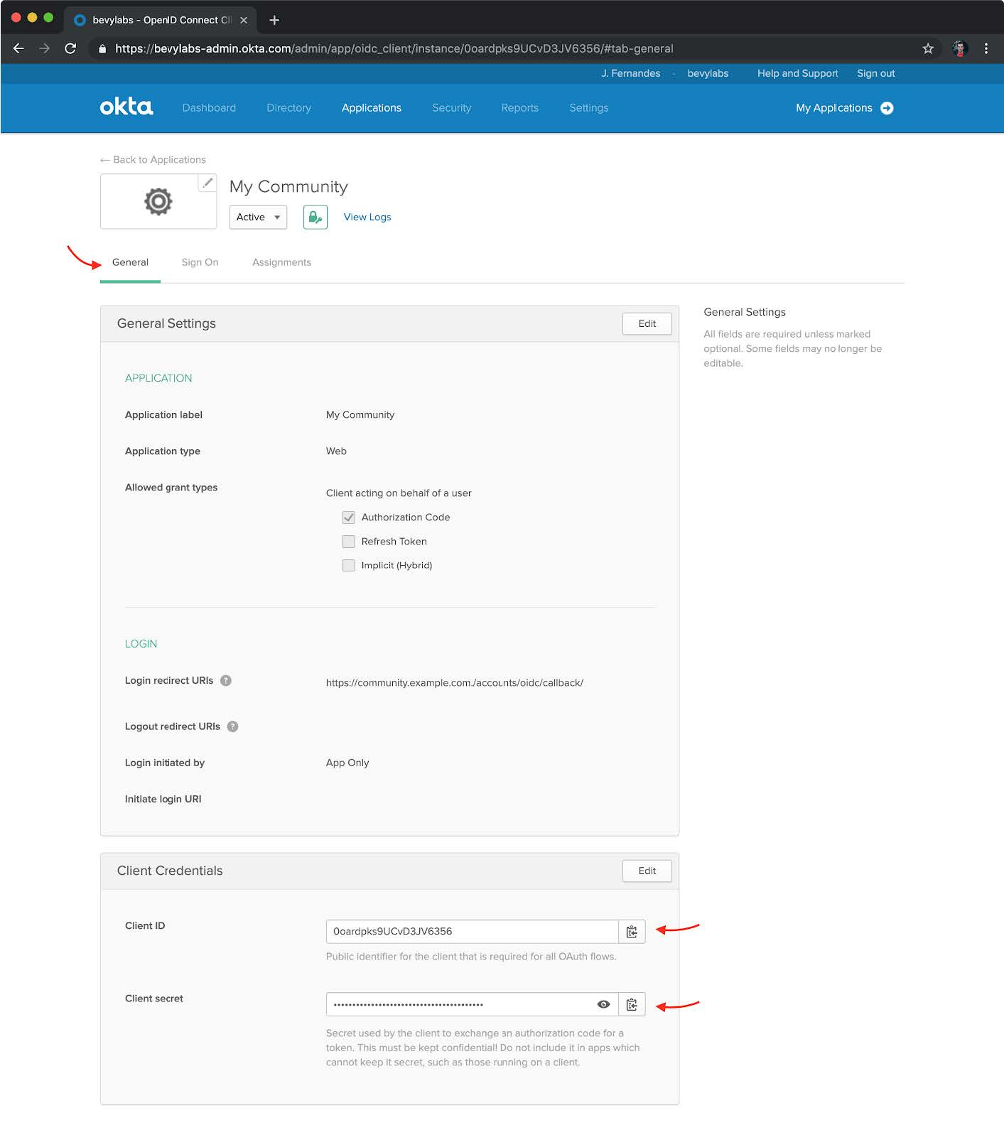Click the green lock provisioning icon

(x=315, y=217)
